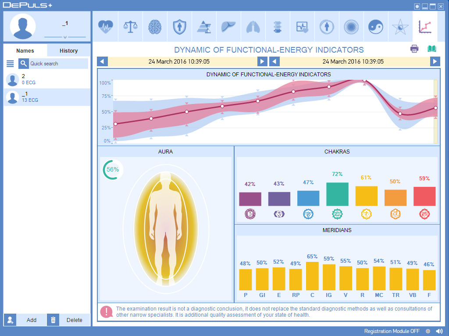Expand the patient profile details chevron
Viewport: 449px width, 336px height.
(65, 37)
